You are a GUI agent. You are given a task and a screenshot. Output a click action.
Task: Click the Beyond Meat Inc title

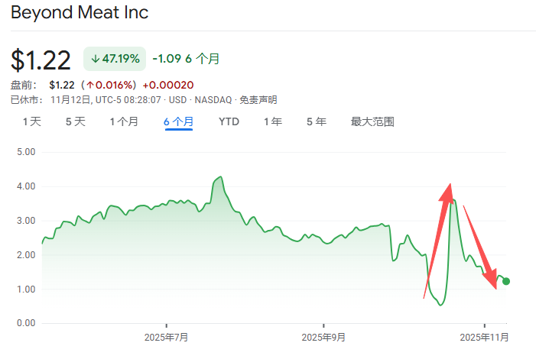click(80, 13)
